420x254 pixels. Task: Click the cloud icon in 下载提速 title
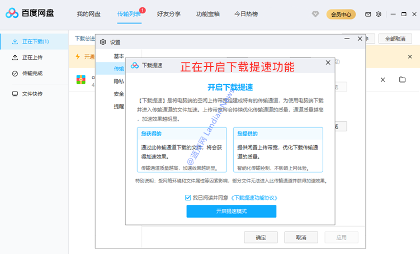135,65
